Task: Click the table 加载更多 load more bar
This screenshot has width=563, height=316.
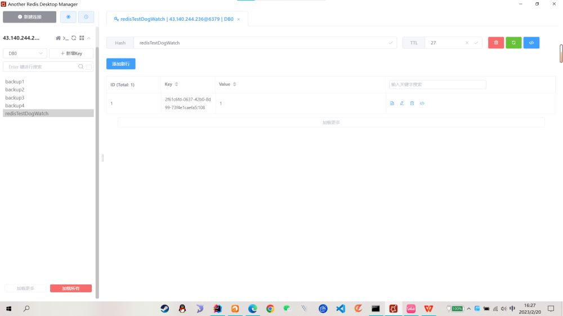Action: click(x=331, y=123)
